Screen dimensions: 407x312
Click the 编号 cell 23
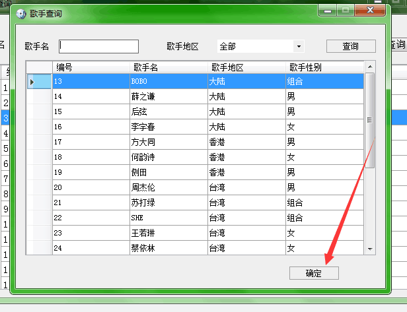[x=91, y=233]
